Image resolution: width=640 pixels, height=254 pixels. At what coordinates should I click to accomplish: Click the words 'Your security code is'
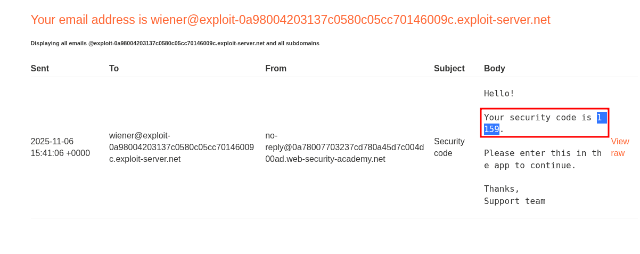pos(537,118)
